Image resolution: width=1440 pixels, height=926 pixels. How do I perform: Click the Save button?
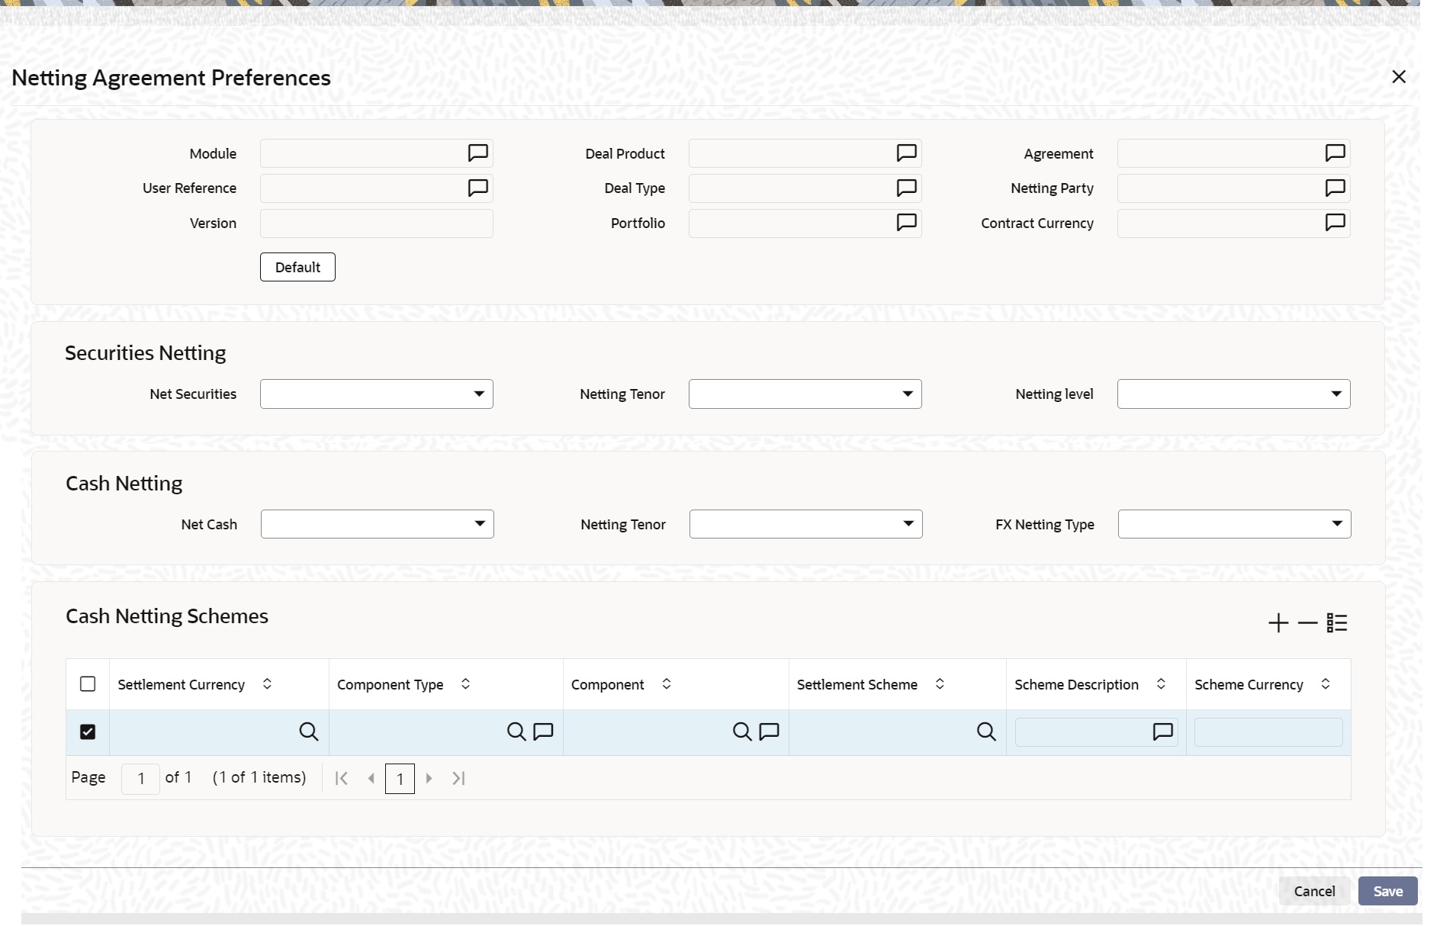(x=1388, y=891)
